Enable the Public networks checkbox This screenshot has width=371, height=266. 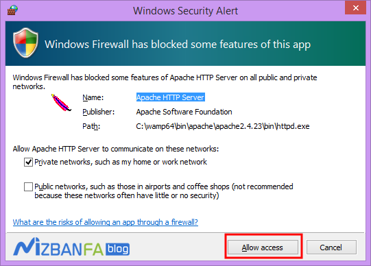(28, 186)
